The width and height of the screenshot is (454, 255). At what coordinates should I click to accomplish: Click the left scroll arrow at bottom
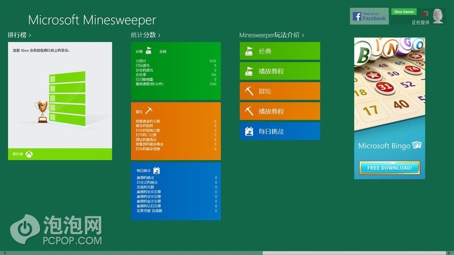coord(4,253)
